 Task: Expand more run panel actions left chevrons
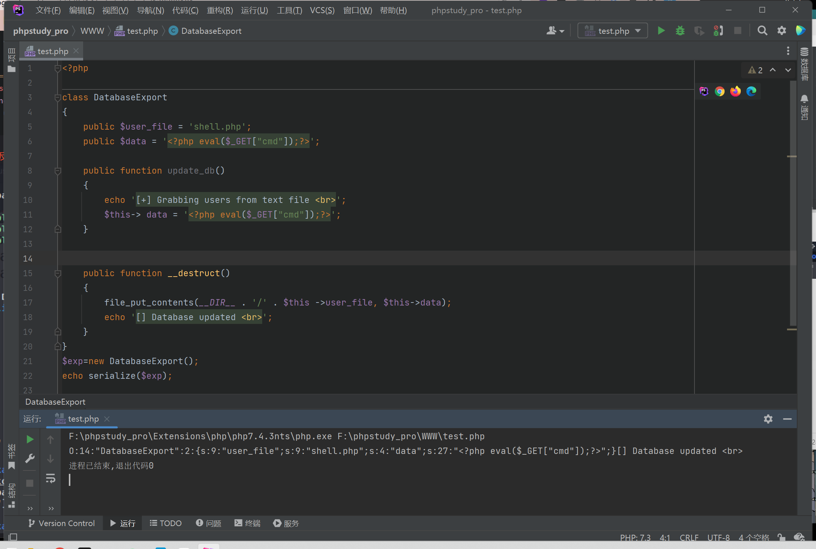30,508
